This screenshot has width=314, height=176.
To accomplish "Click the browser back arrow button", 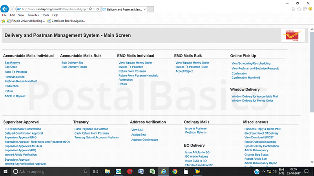I will (x=5, y=8).
